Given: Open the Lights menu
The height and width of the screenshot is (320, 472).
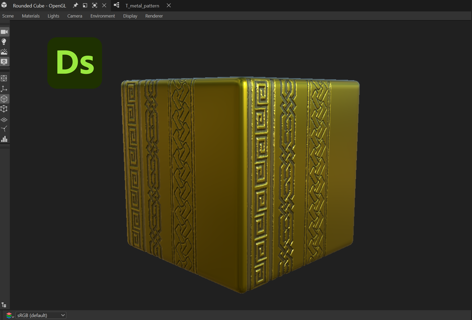Looking at the screenshot, I should 53,16.
